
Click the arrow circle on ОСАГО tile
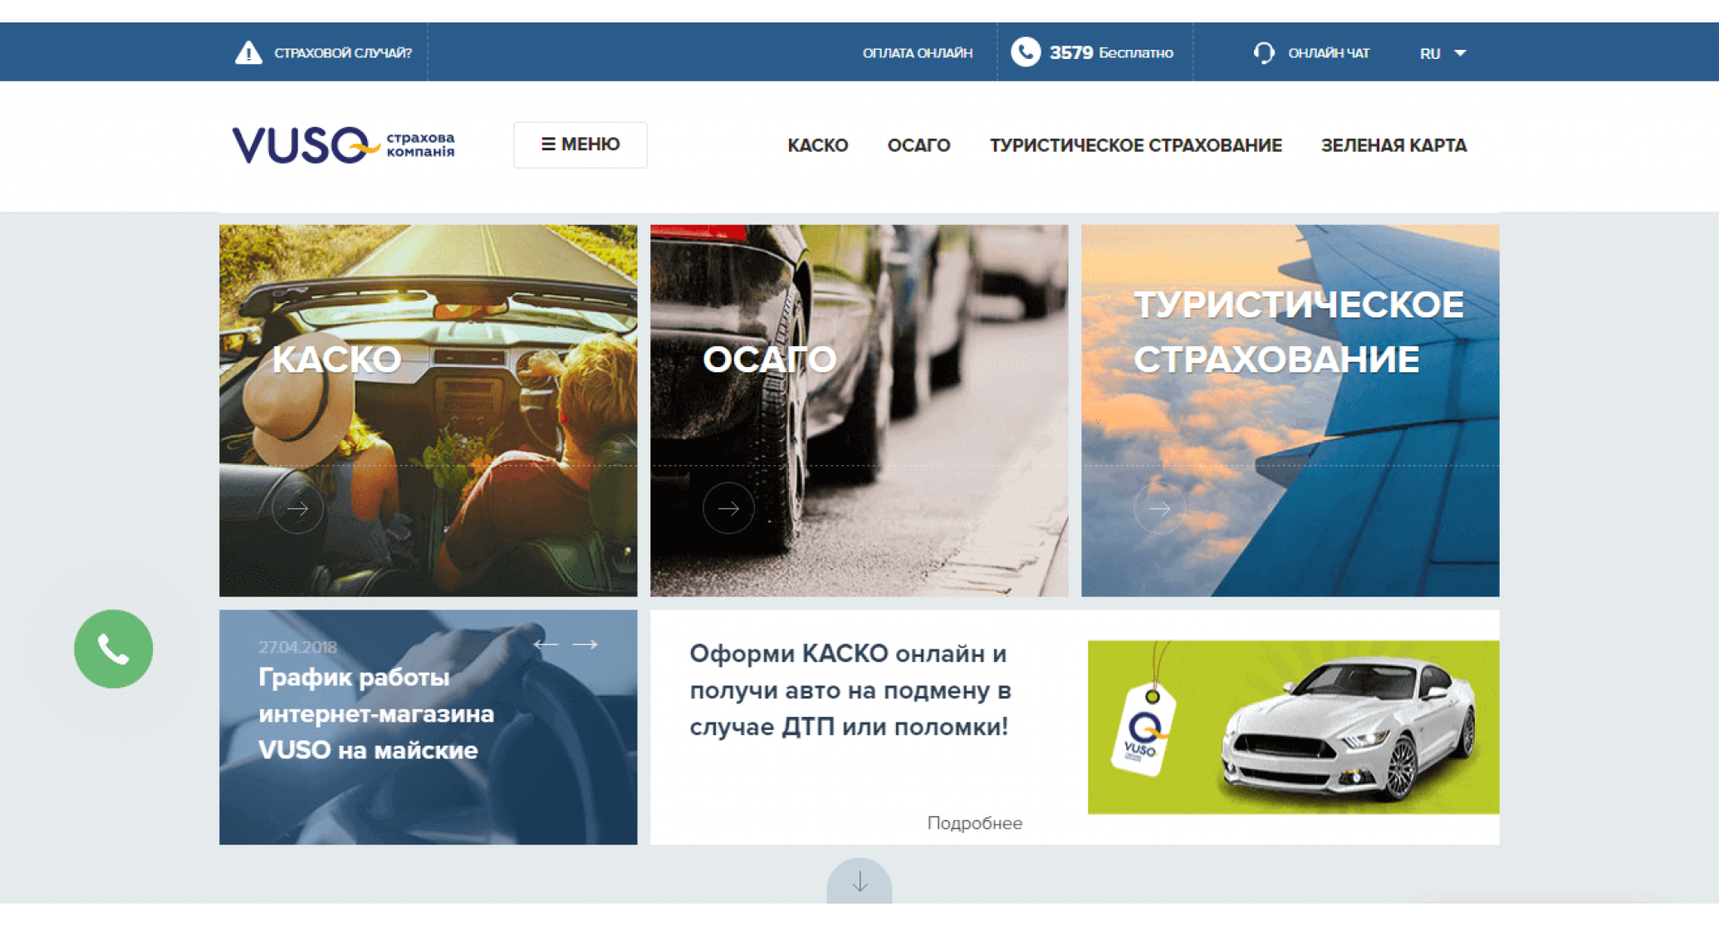(x=728, y=508)
